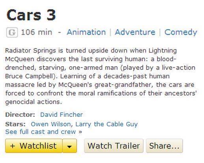Click the words 'Radiator Springs' in synopsis

pyautogui.click(x=30, y=51)
